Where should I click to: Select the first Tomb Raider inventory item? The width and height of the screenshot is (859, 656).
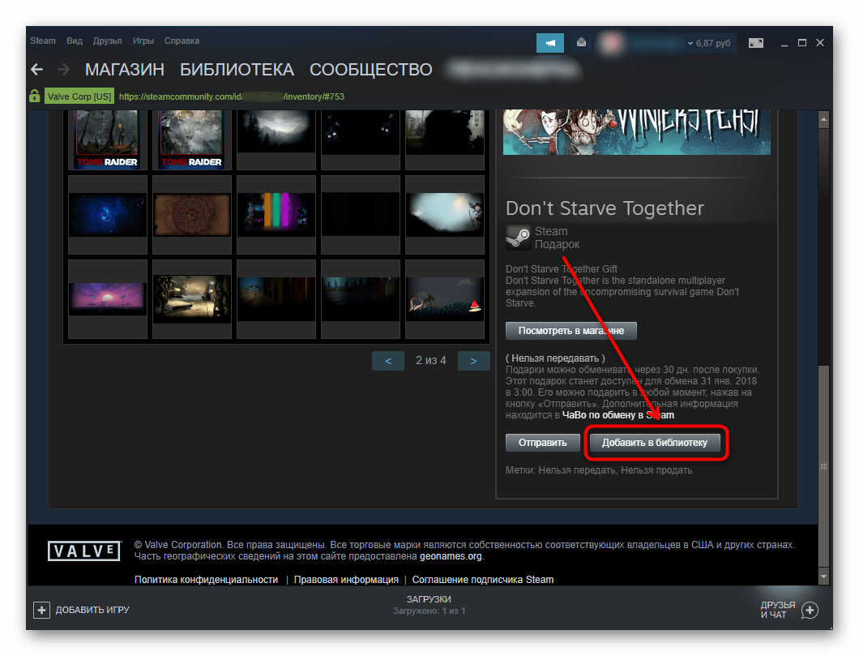pos(108,140)
